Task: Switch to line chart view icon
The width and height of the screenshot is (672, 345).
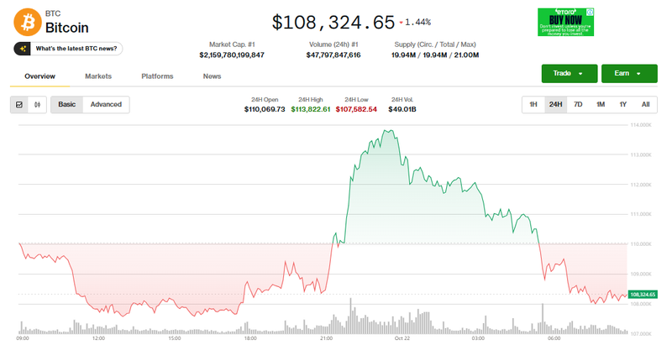Action: point(20,105)
